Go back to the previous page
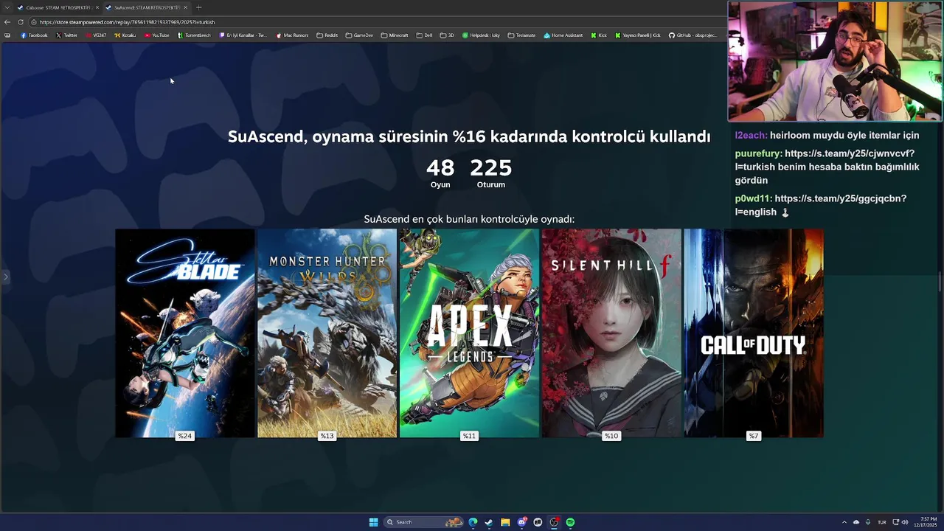 7,22
